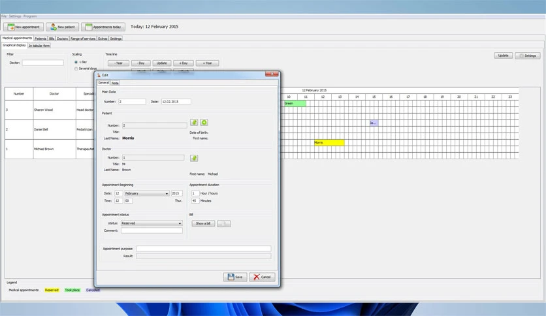Click the Main Data Number field
Screen dimensions: 546x316
tap(132, 102)
